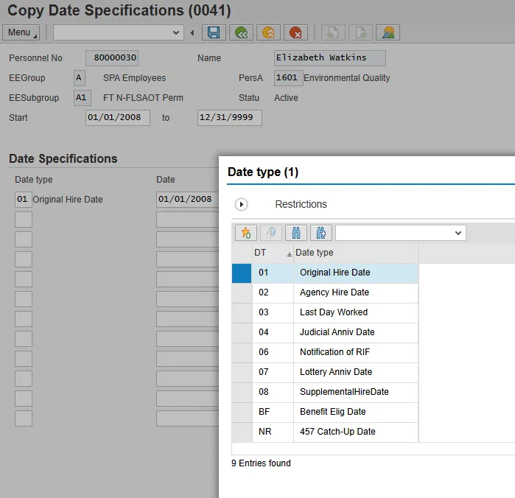The height and width of the screenshot is (498, 515).
Task: Open the Menu button
Action: [x=21, y=32]
